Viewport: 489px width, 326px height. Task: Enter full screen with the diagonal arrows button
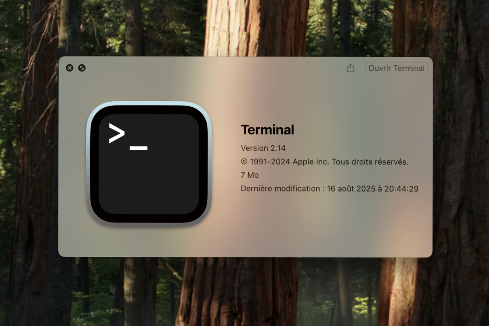click(x=82, y=68)
